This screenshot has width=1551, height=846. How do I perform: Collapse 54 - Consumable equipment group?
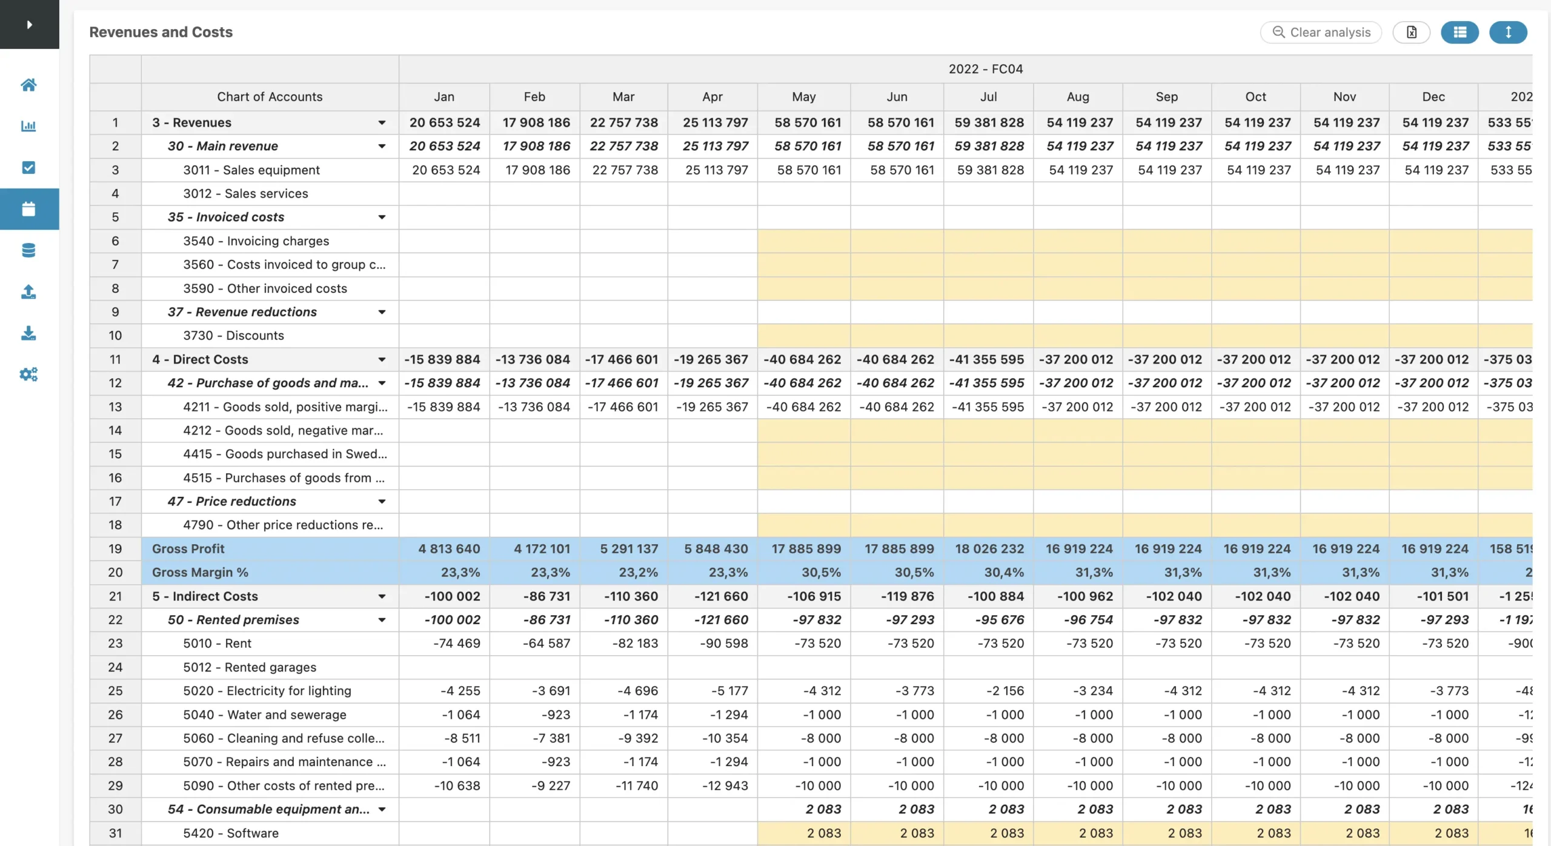click(382, 809)
